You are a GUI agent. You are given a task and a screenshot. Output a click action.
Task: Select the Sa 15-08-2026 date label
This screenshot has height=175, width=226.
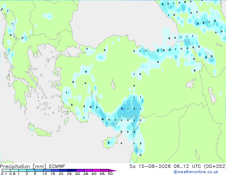click(x=150, y=166)
